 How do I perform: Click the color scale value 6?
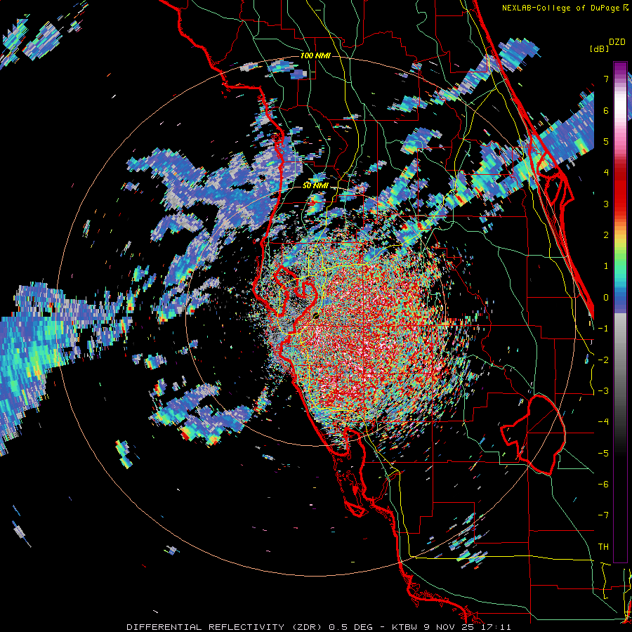tap(606, 110)
